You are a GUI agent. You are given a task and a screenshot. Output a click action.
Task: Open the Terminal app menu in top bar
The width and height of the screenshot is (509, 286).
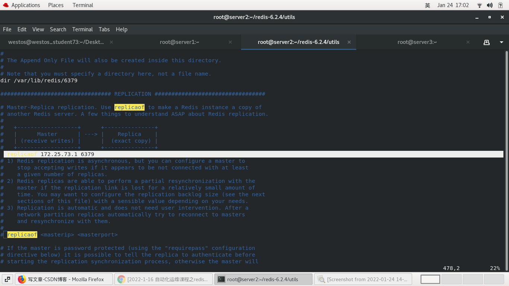coord(83,5)
